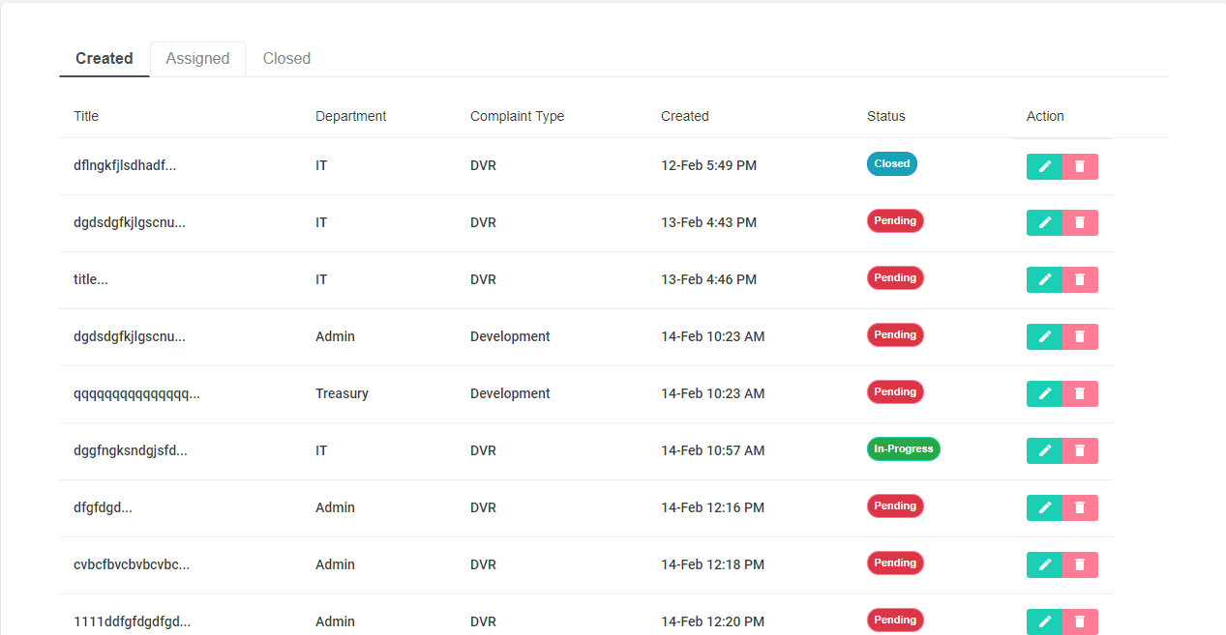
Task: Edit the Treasury complaint qqqqqqq... row
Action: [1044, 394]
